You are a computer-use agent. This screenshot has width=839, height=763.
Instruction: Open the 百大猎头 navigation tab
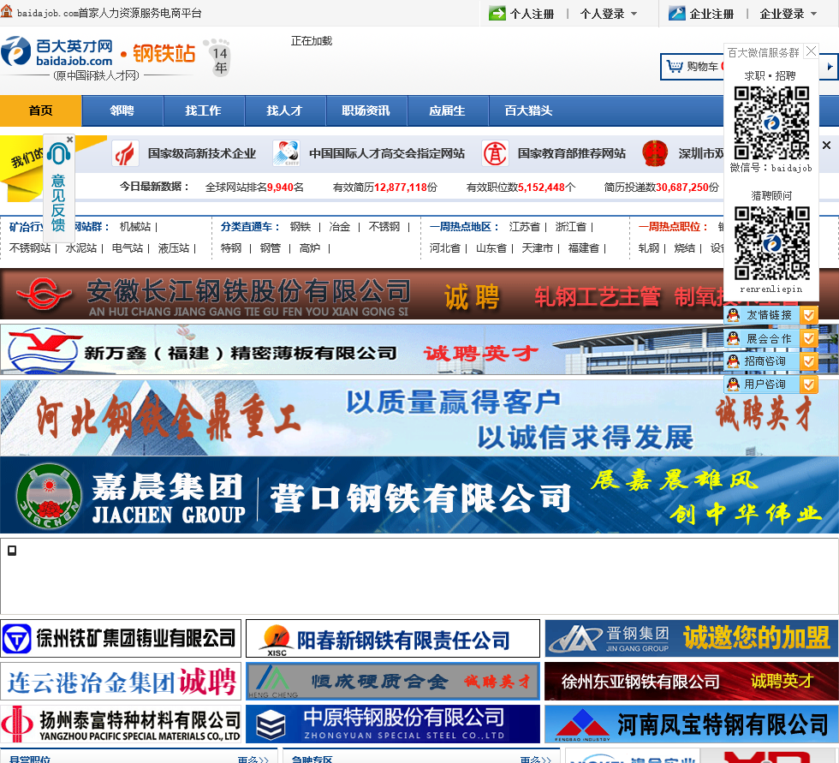tap(529, 110)
